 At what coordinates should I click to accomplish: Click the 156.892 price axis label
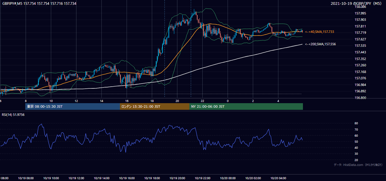coord(361,91)
